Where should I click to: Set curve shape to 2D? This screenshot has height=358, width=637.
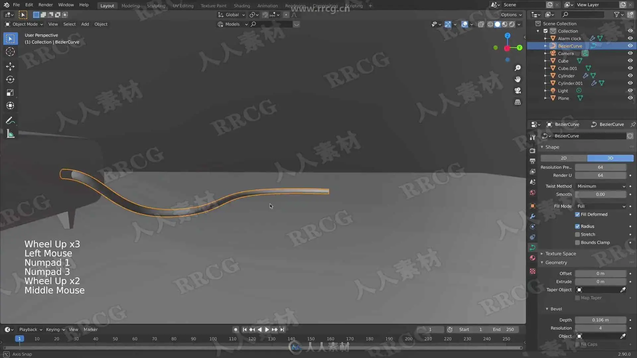coord(563,158)
